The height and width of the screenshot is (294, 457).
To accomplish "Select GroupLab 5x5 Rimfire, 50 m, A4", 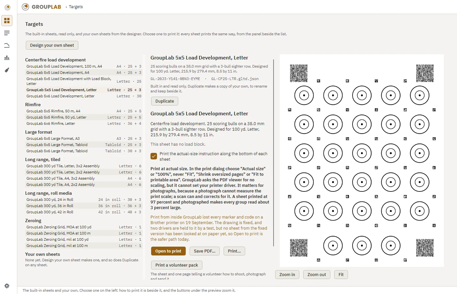I will tap(84, 111).
